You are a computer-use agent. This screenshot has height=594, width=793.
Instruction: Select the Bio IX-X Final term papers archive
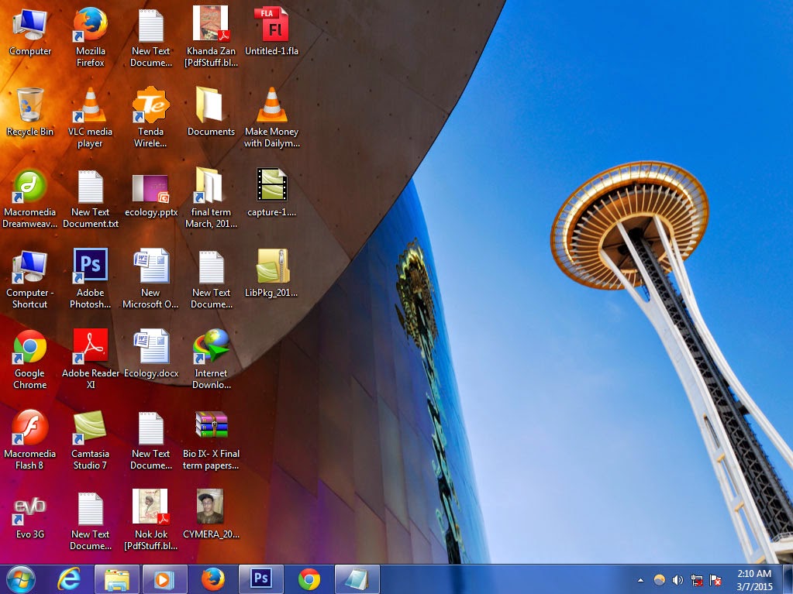(x=211, y=439)
